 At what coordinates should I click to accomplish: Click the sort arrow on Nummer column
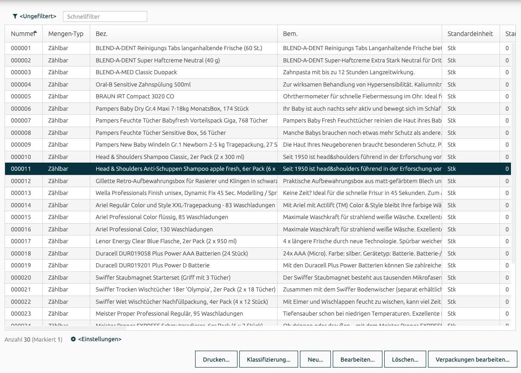35,32
